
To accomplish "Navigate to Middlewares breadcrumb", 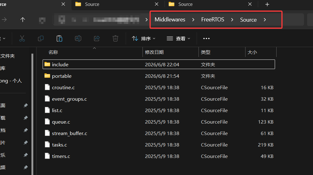I will (170, 20).
